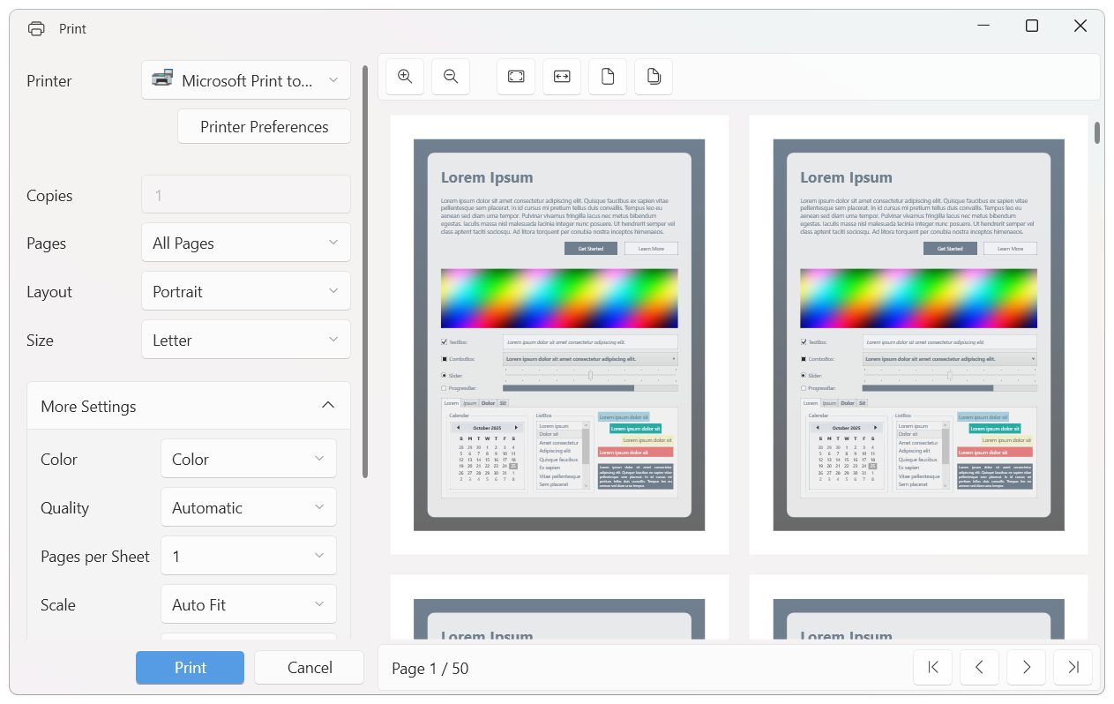Image resolution: width=1114 pixels, height=704 pixels.
Task: Fit whole page in preview
Action: point(516,77)
